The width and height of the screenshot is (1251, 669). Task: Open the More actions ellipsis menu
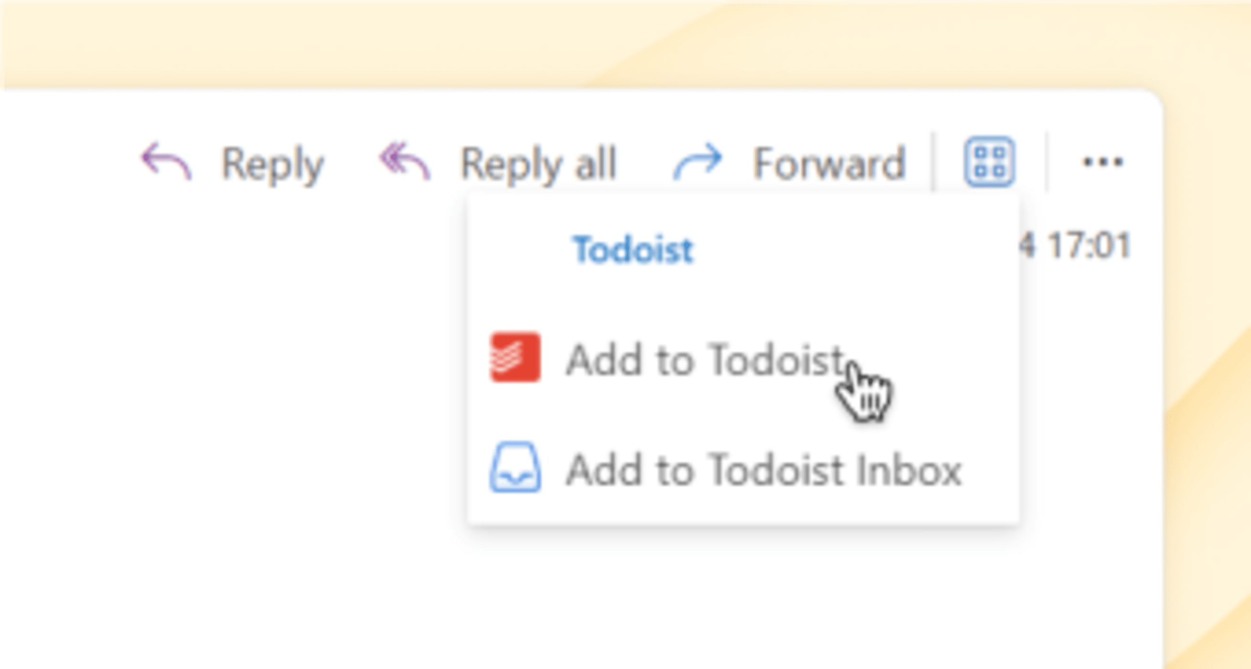[1102, 162]
